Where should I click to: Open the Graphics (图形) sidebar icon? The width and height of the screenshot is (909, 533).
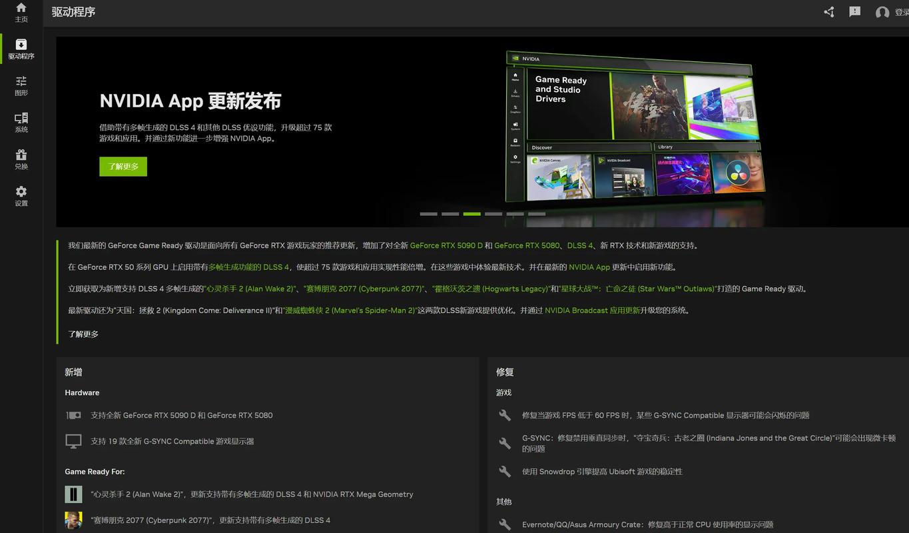point(21,85)
